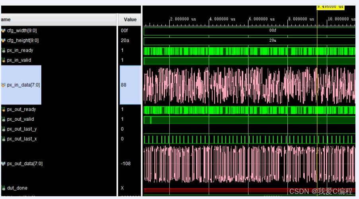Select the dut_done signal name
This screenshot has height=199, width=359.
coord(17,188)
